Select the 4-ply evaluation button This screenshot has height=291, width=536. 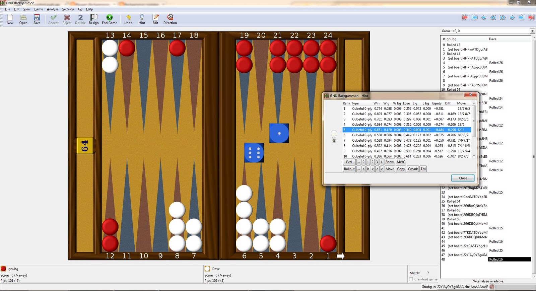point(381,162)
